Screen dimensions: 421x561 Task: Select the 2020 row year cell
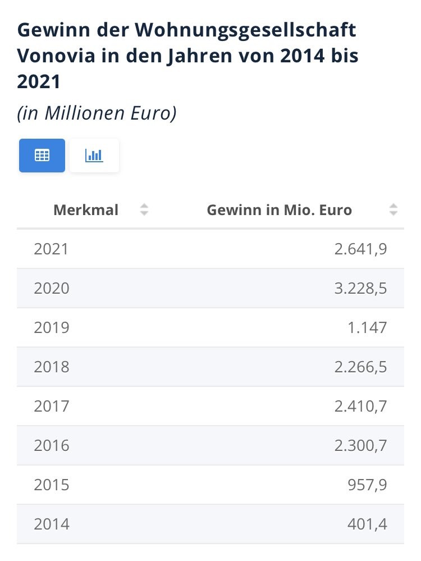(x=51, y=288)
